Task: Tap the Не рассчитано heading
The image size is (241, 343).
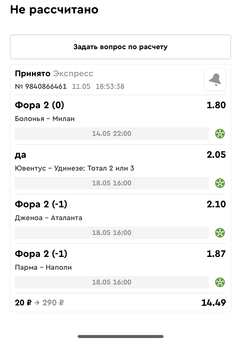Action: pyautogui.click(x=54, y=10)
